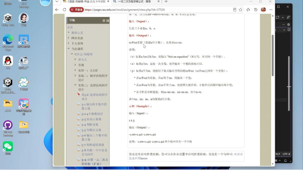Open the 首页 navigation link
The image size is (303, 170).
tap(70, 27)
